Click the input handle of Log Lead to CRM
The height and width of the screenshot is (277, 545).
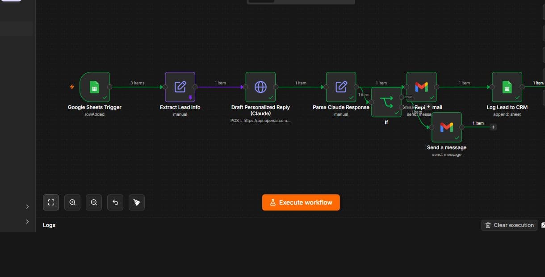tap(492, 87)
